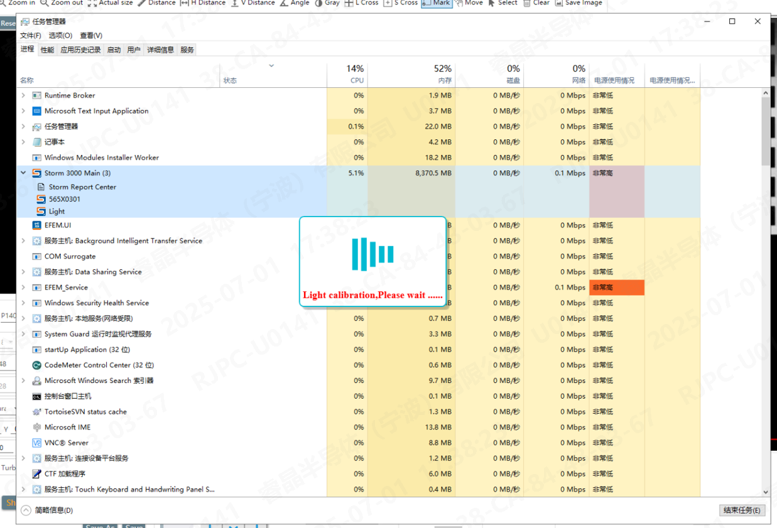Click the Clear tool in background toolbar
Viewport: 777px width, 528px height.
[536, 3]
